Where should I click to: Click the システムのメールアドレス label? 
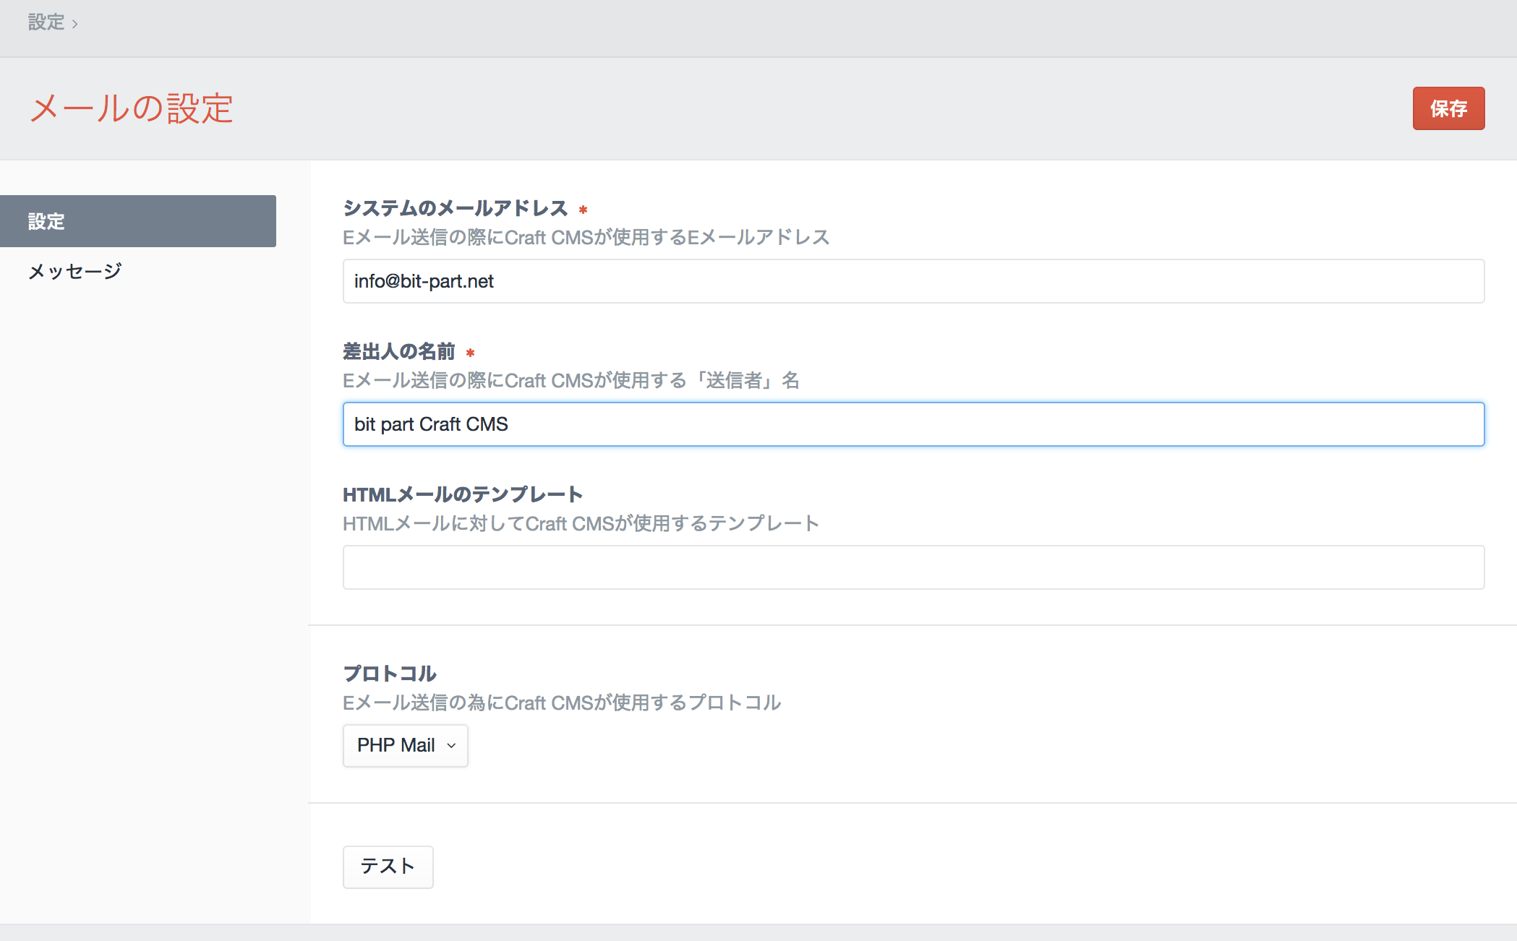[455, 208]
